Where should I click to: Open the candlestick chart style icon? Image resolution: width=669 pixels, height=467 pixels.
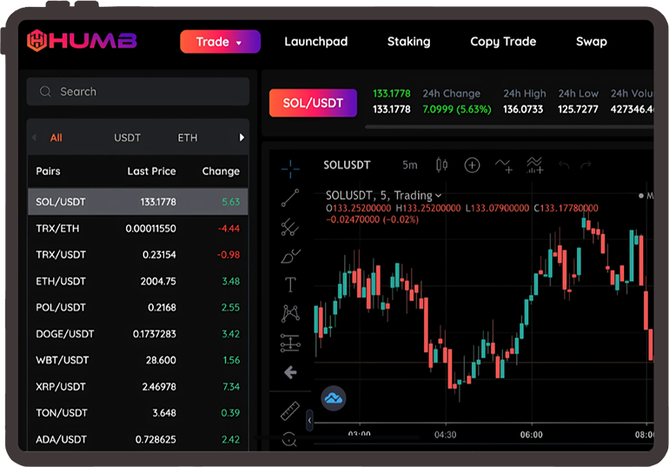tap(441, 165)
